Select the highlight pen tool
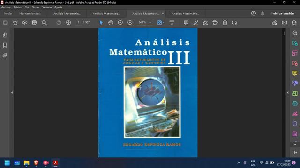Viewport: 300px width, 168px height. click(x=196, y=22)
